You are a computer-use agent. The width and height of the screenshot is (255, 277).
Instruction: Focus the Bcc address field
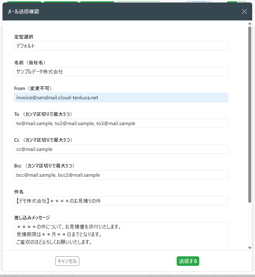point(121,175)
